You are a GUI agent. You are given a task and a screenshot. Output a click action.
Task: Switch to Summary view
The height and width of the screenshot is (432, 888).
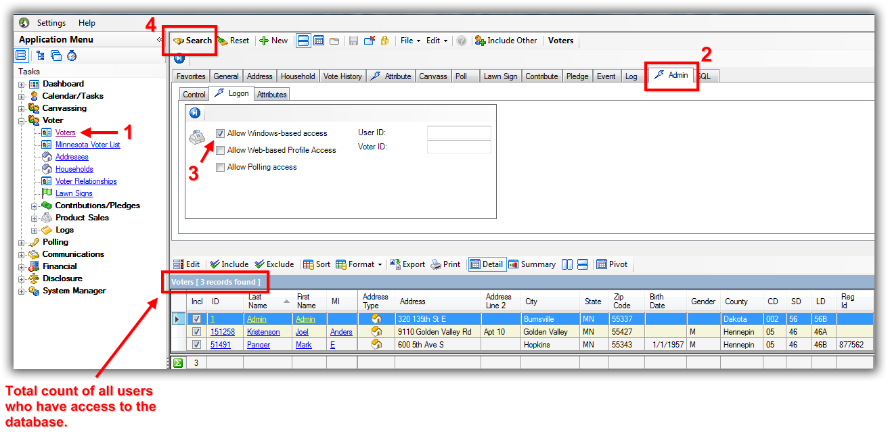(x=532, y=264)
